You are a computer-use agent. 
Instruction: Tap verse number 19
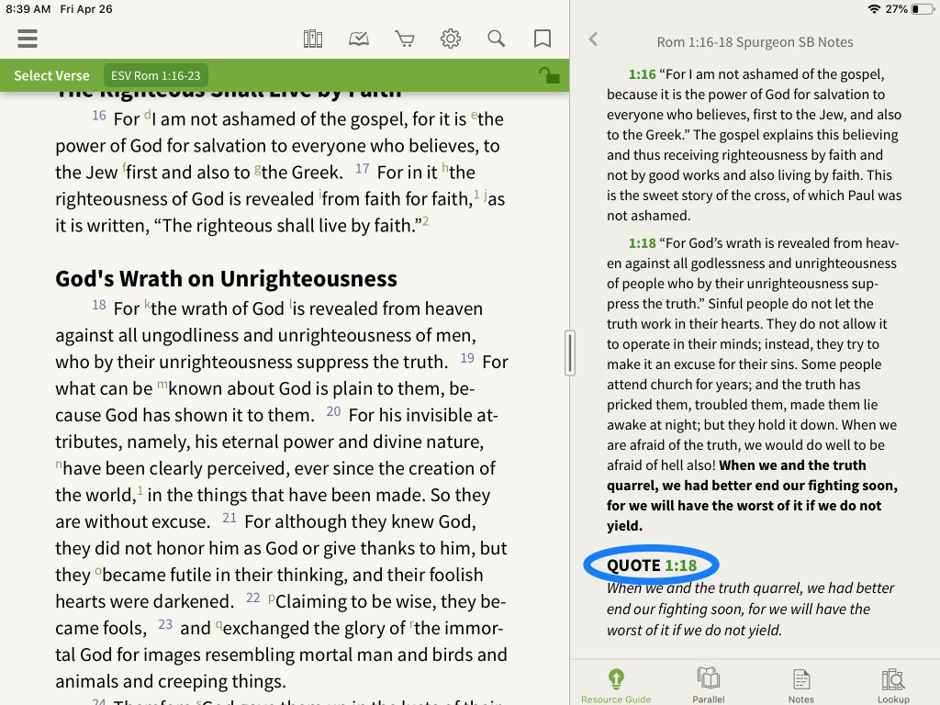(467, 359)
